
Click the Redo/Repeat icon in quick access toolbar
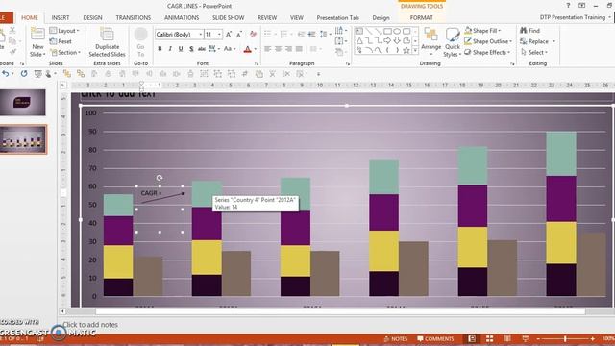(x=24, y=74)
